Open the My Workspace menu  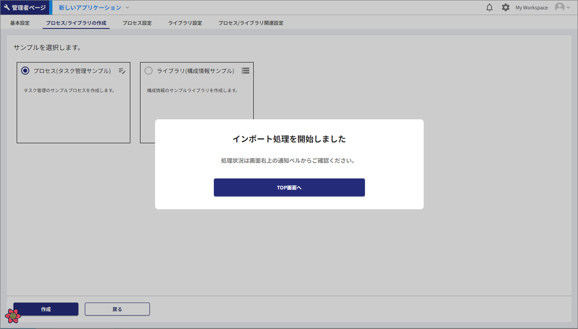tap(532, 8)
